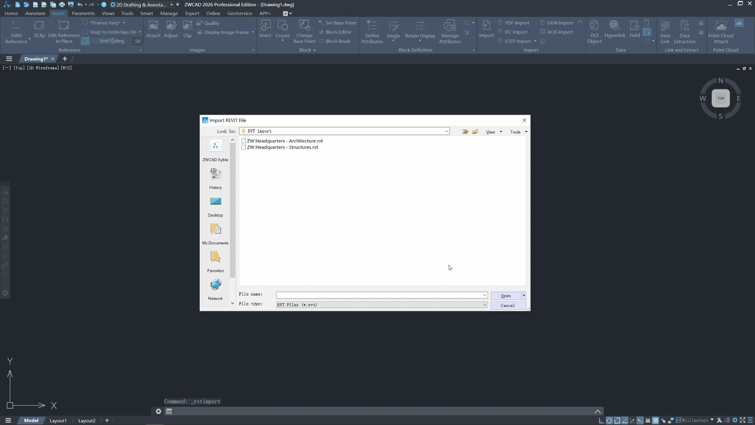
Task: Adjust the Xref Fading slider
Action: 112,41
